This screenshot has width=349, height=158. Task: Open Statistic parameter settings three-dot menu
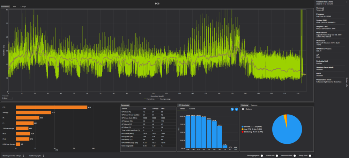23,156
